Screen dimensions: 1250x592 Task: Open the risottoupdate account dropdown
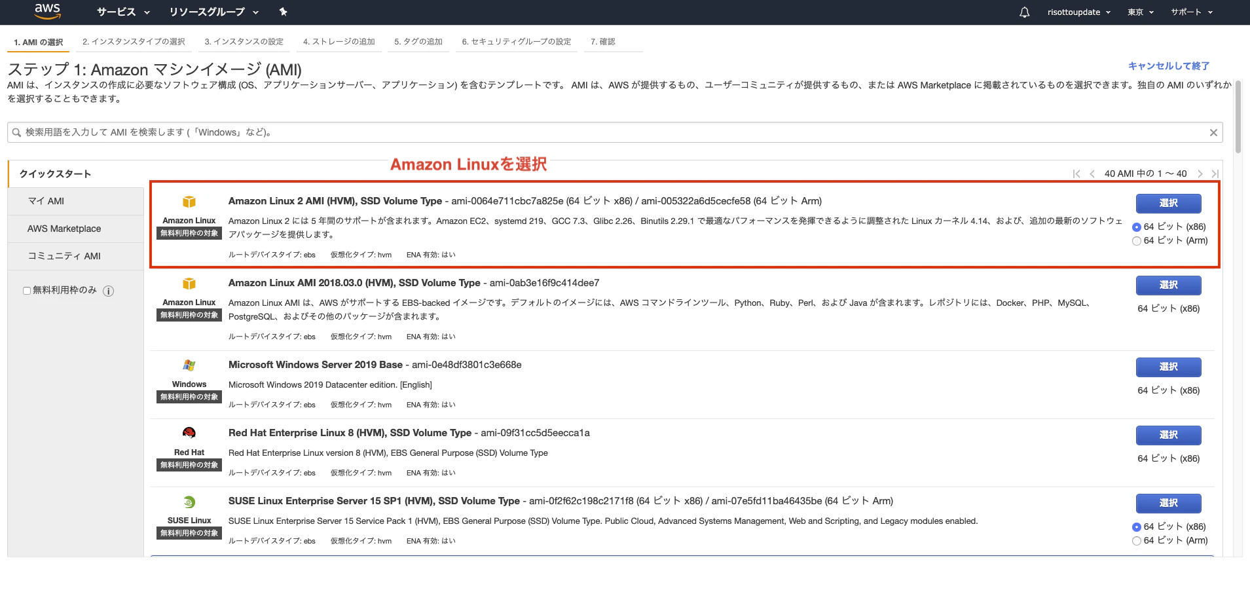pyautogui.click(x=1078, y=12)
